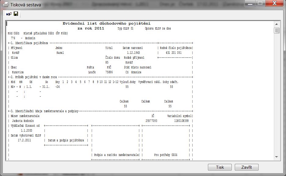Click the floppy disk save icon
The height and width of the screenshot is (176, 286).
click(x=16, y=14)
